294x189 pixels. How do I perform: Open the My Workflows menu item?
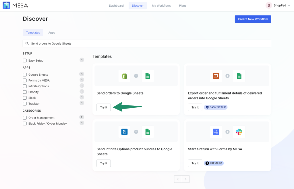point(161,5)
